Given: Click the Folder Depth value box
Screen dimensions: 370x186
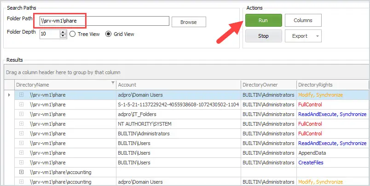Looking at the screenshot, I should click(50, 34).
